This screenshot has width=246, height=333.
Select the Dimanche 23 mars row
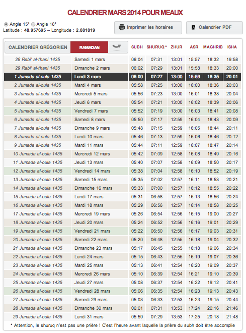(x=122, y=248)
